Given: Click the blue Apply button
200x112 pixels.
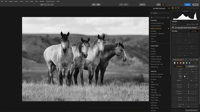Looking at the screenshot, I should (x=187, y=5).
